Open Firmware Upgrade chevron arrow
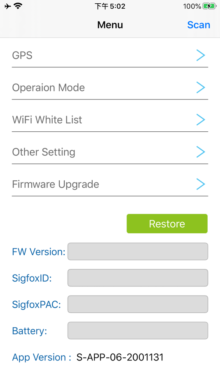Screen dimensions: 220x391 201,184
